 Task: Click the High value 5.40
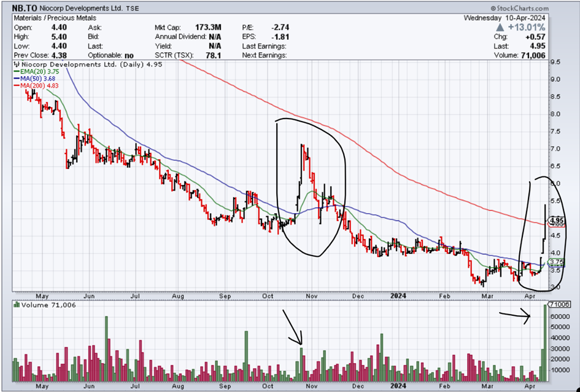pyautogui.click(x=59, y=37)
